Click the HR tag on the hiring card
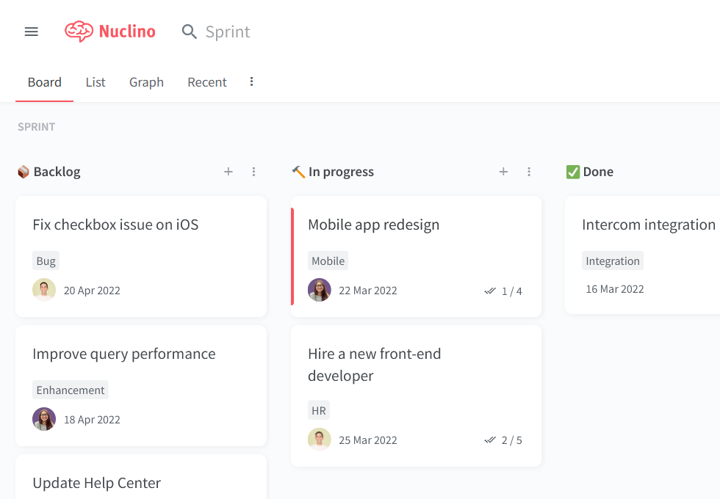The image size is (720, 499). click(x=318, y=410)
